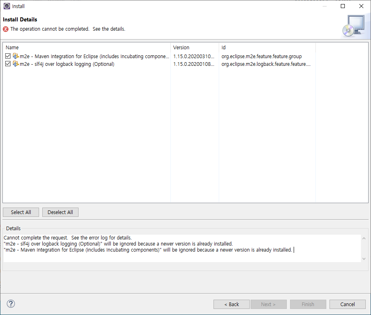Image resolution: width=371 pixels, height=315 pixels.
Task: Click 'The operation cannot be completed' message
Action: click(68, 29)
